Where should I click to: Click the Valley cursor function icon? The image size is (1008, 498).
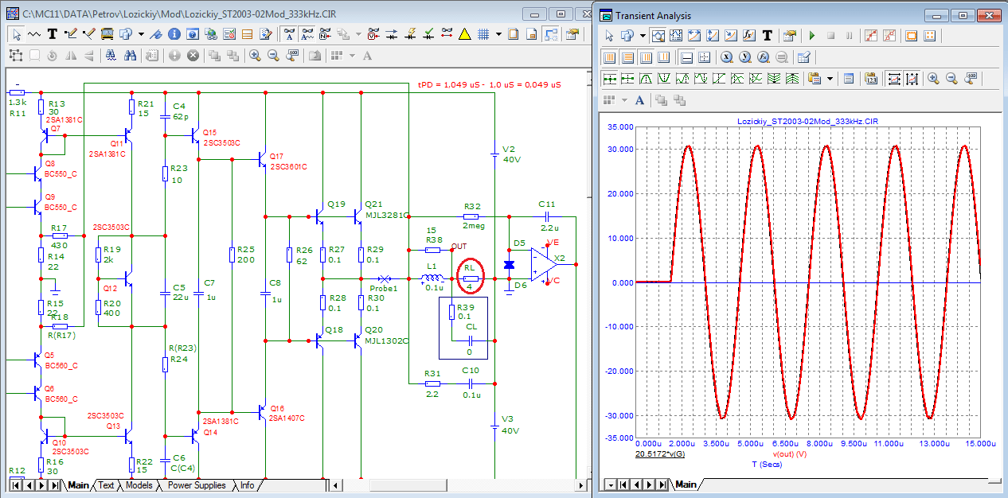[x=664, y=78]
